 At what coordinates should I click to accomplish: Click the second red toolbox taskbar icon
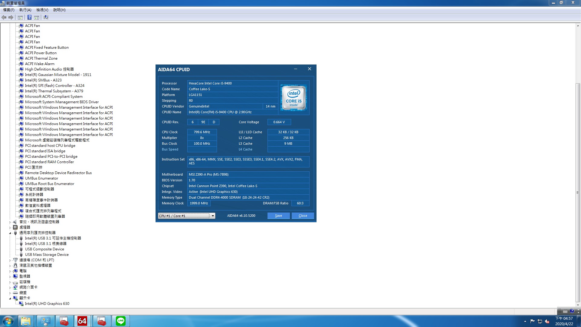tap(101, 321)
